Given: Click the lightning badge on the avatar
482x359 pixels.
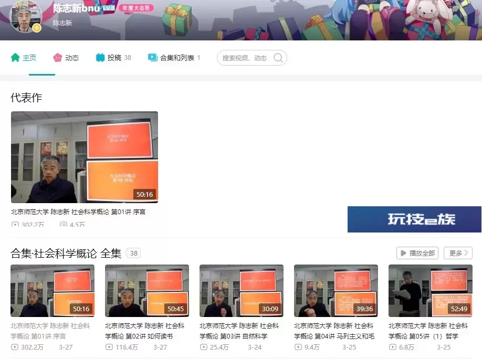Looking at the screenshot, I should pos(37,28).
